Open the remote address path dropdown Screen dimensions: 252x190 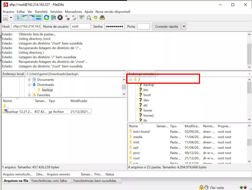point(249,74)
